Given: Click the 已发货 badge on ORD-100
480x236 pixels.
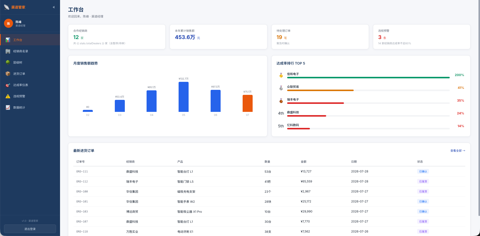Looking at the screenshot, I should pos(423,191).
